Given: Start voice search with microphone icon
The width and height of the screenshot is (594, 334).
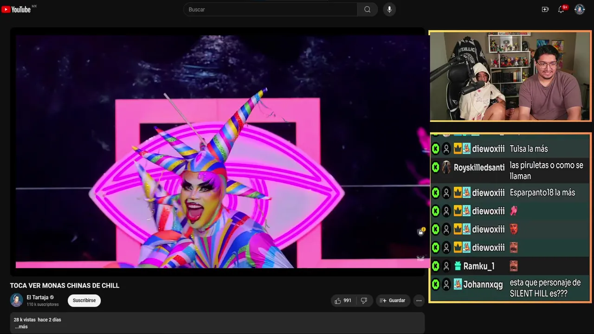Looking at the screenshot, I should [x=389, y=9].
